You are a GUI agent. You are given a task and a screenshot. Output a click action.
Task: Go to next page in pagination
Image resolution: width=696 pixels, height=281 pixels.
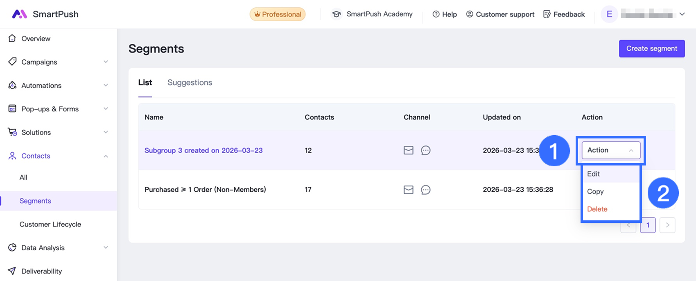[x=667, y=225]
